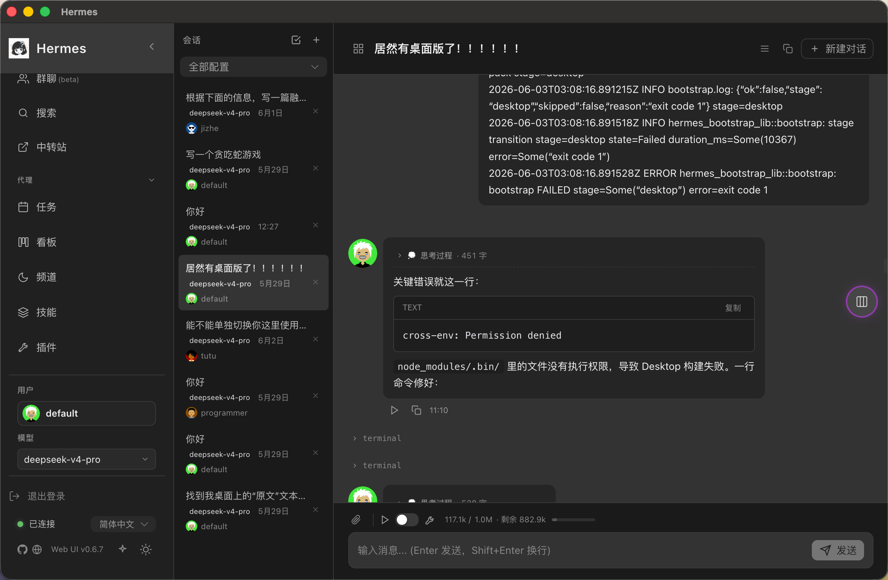Click the 发送 send button

pos(838,550)
